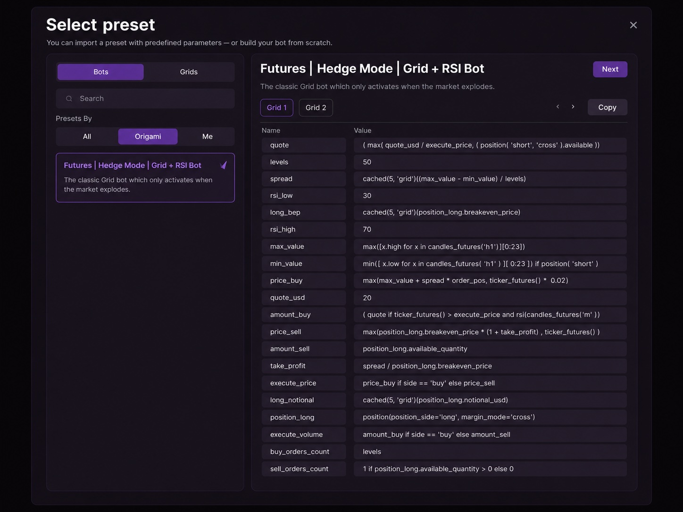683x512 pixels.
Task: Click the min_value formula 'min([ x.low for x in candles_futures...'
Action: pyautogui.click(x=490, y=264)
